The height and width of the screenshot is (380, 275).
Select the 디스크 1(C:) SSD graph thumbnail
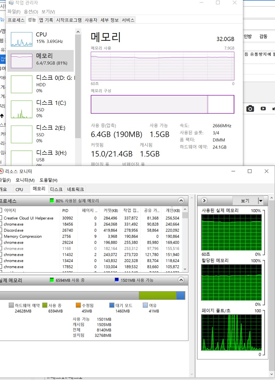(22, 109)
